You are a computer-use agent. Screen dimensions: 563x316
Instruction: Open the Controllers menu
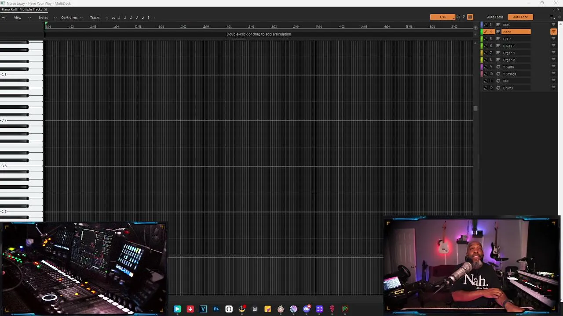coord(69,18)
